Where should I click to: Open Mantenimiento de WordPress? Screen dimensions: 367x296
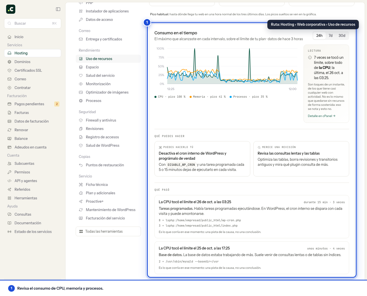108,210
